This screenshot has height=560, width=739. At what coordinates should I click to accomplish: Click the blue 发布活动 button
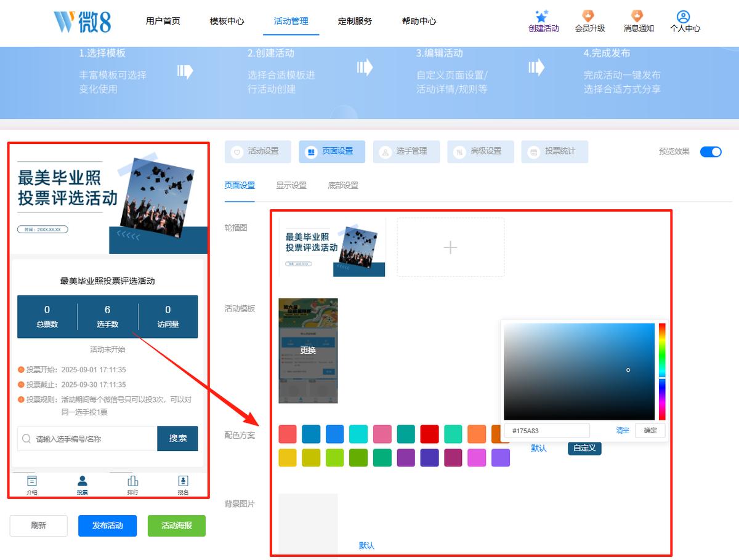click(x=108, y=526)
